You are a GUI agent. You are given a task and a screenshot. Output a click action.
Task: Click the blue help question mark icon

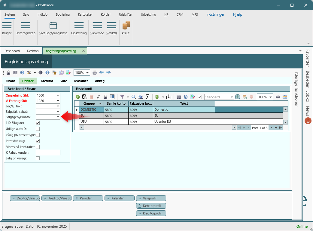(47, 72)
